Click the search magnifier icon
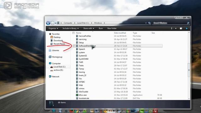The width and height of the screenshot is (201, 113). [x=188, y=23]
